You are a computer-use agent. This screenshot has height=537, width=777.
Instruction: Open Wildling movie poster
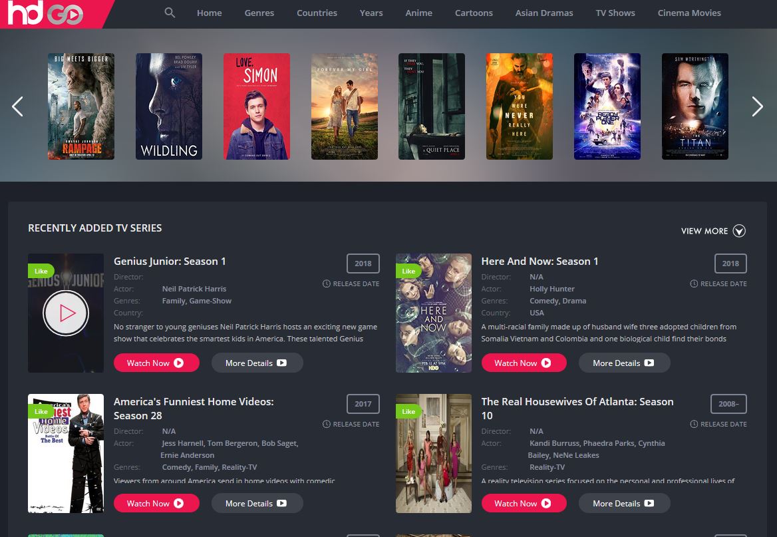[169, 106]
